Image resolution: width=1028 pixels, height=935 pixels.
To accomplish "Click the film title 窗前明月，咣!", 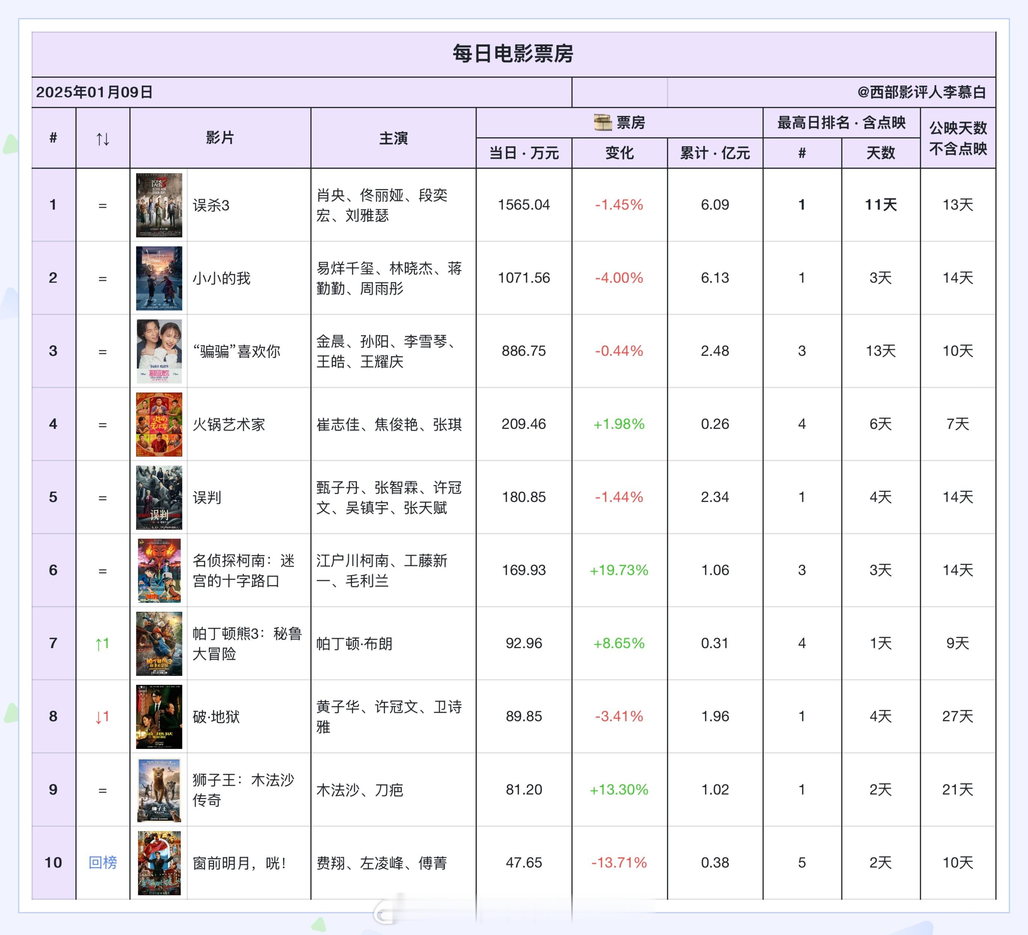I will tap(240, 863).
